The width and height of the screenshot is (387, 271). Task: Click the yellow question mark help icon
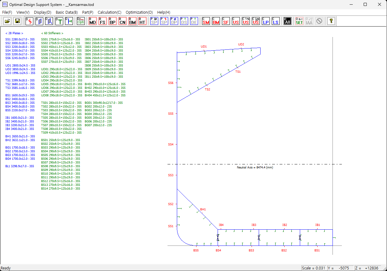coord(331,21)
